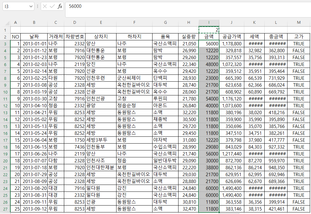Click 금액 cell 29080

(x=209, y=147)
